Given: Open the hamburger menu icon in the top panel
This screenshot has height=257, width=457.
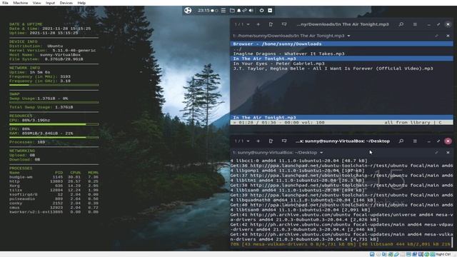Looking at the screenshot, I should pyautogui.click(x=224, y=11).
